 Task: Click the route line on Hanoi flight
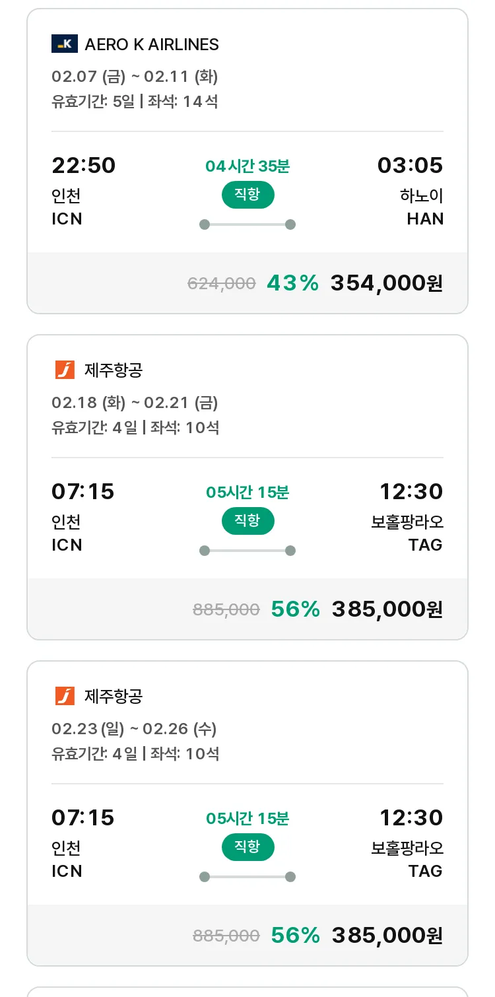point(247,224)
